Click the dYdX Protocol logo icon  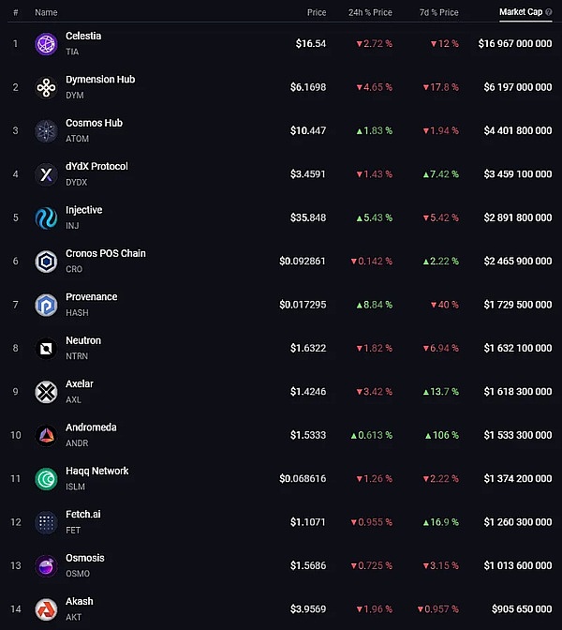46,173
